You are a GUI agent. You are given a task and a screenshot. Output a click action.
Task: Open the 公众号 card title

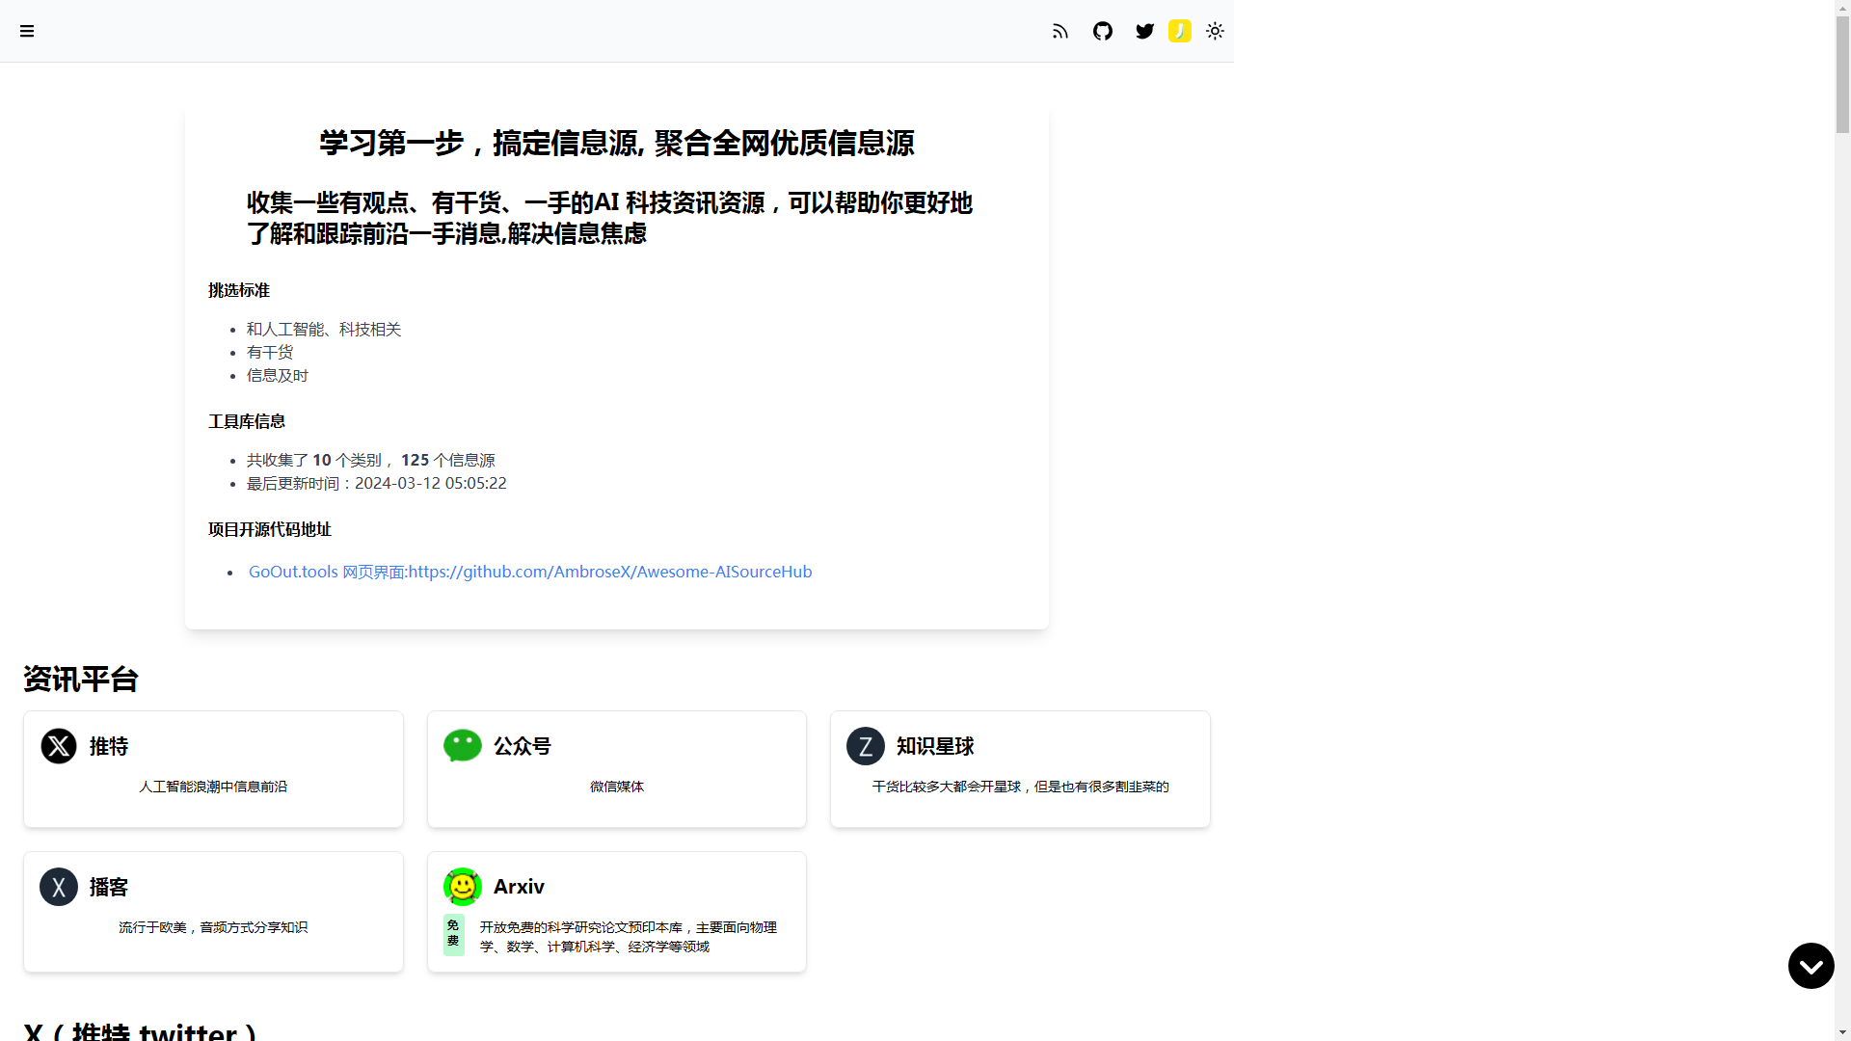(x=523, y=746)
